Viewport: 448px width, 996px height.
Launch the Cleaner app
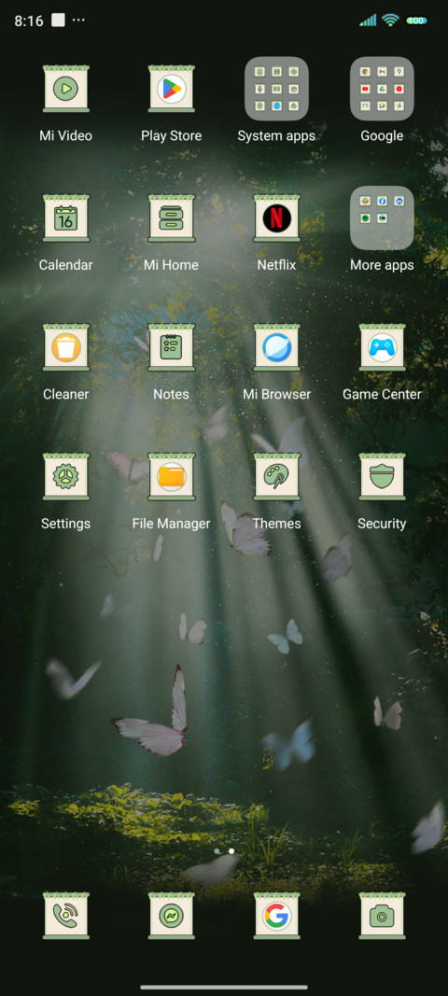(65, 347)
